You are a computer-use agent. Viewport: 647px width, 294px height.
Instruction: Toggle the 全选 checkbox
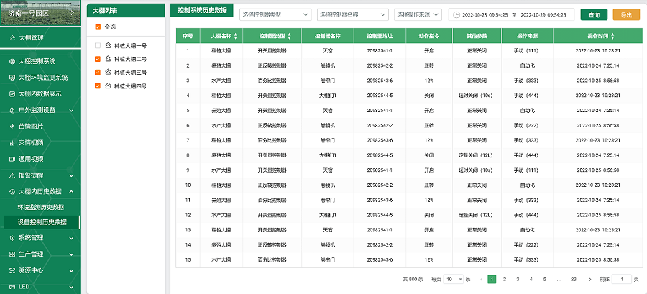(x=98, y=27)
